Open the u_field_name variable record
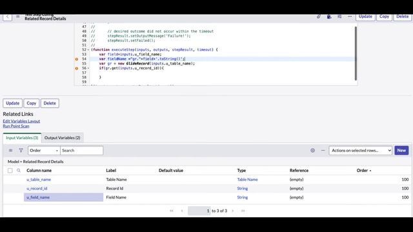The width and height of the screenshot is (413, 232). pos(38,197)
